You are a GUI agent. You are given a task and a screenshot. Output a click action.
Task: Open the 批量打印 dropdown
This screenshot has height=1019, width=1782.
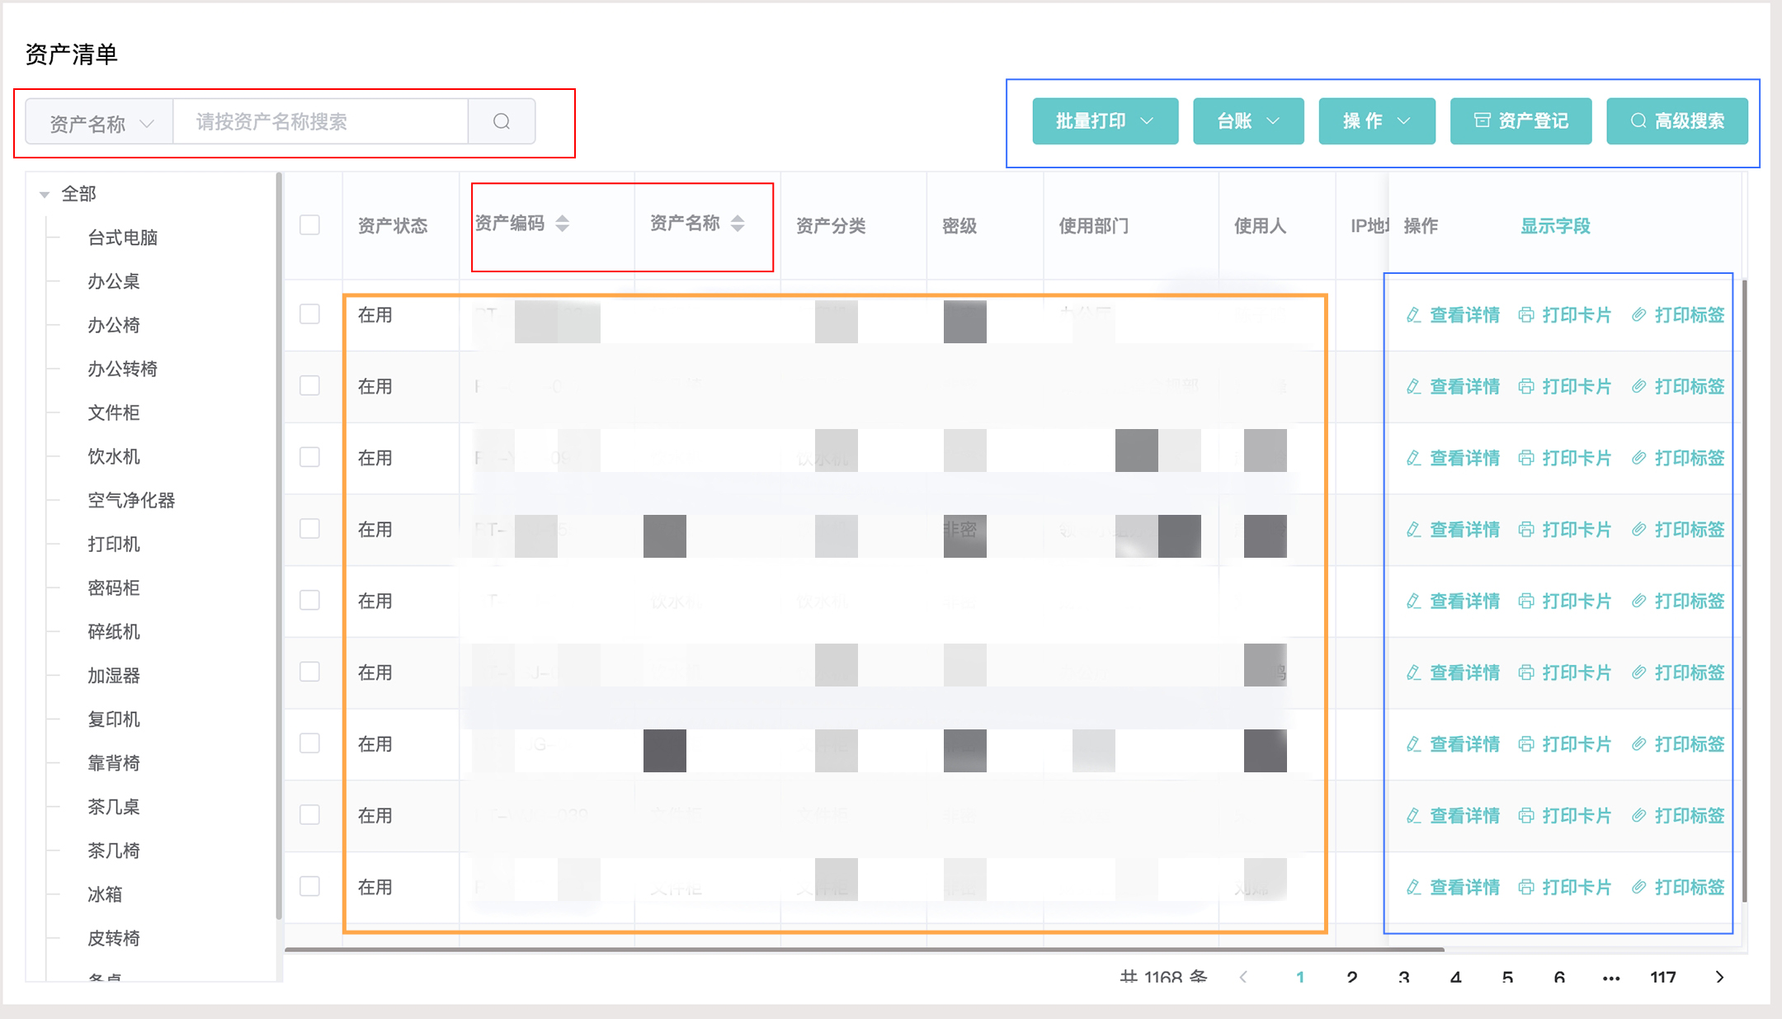[x=1105, y=121]
